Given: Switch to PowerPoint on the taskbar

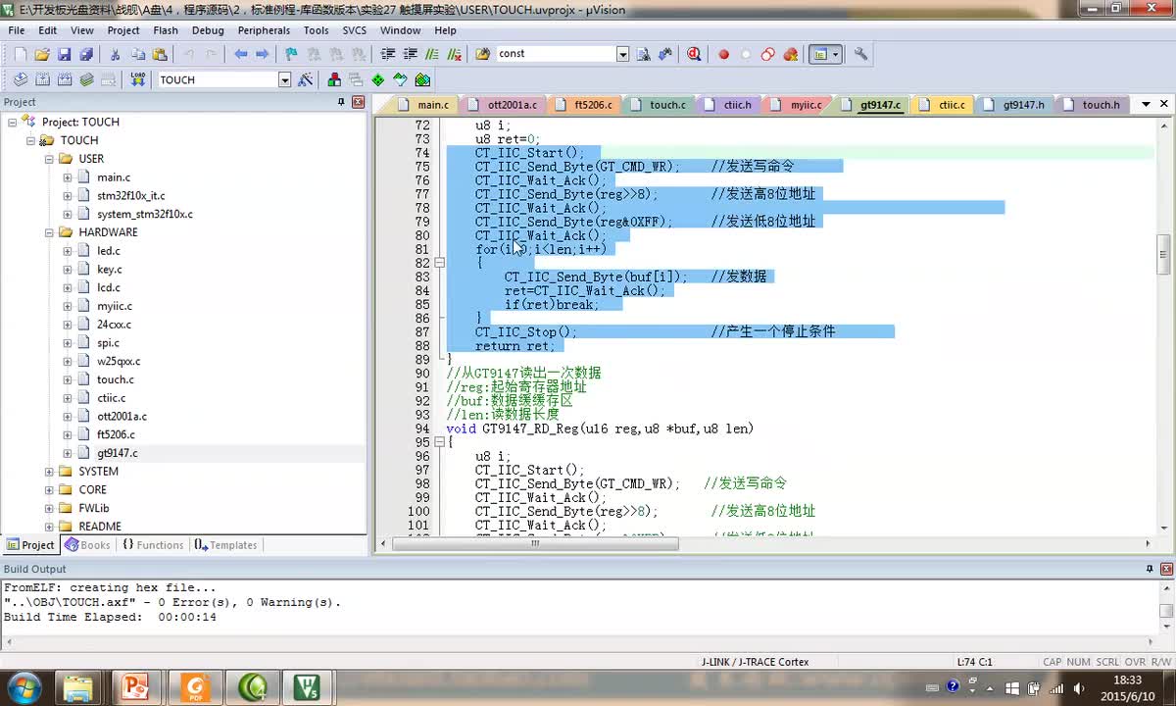Looking at the screenshot, I should click(x=136, y=686).
